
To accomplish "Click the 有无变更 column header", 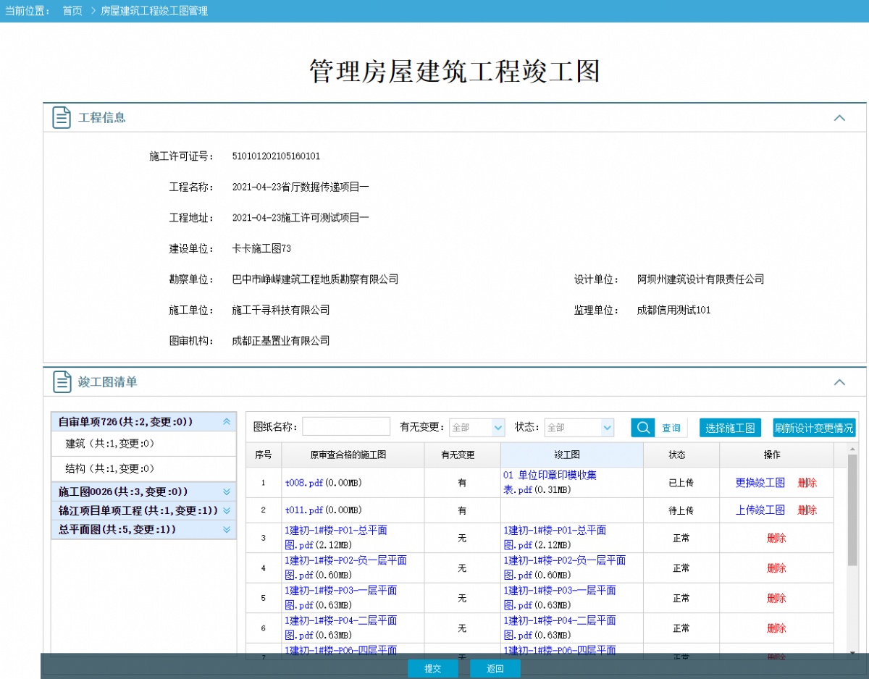I will tap(462, 455).
